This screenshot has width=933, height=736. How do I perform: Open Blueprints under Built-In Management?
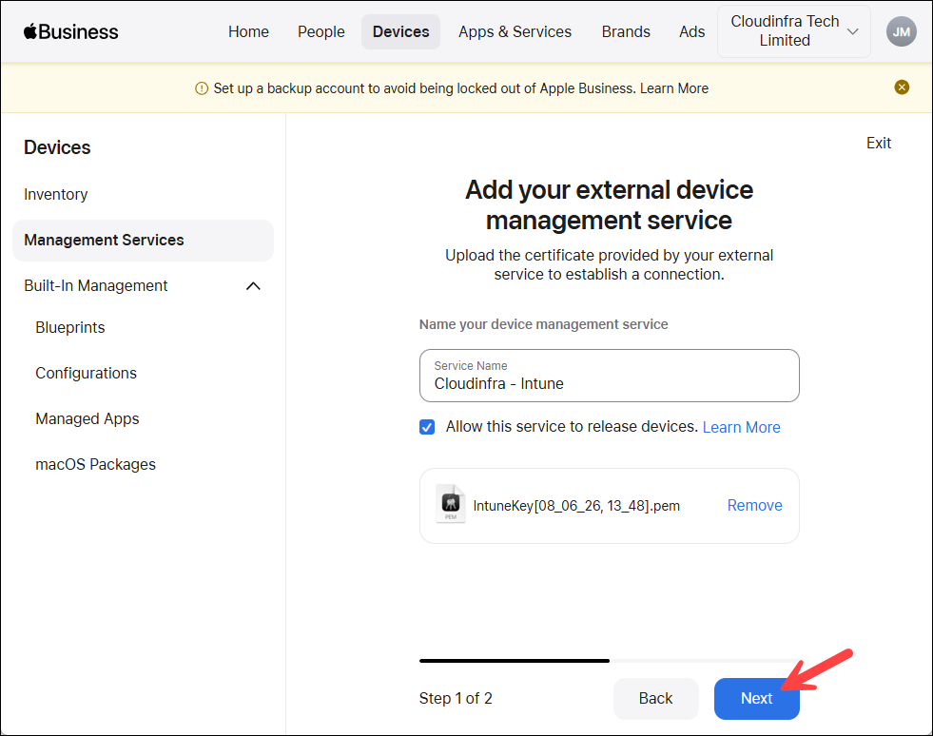click(70, 328)
